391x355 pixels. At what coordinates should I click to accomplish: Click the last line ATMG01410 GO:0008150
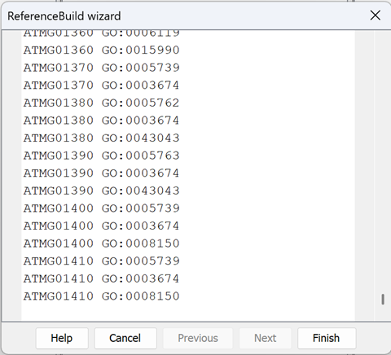[101, 296]
